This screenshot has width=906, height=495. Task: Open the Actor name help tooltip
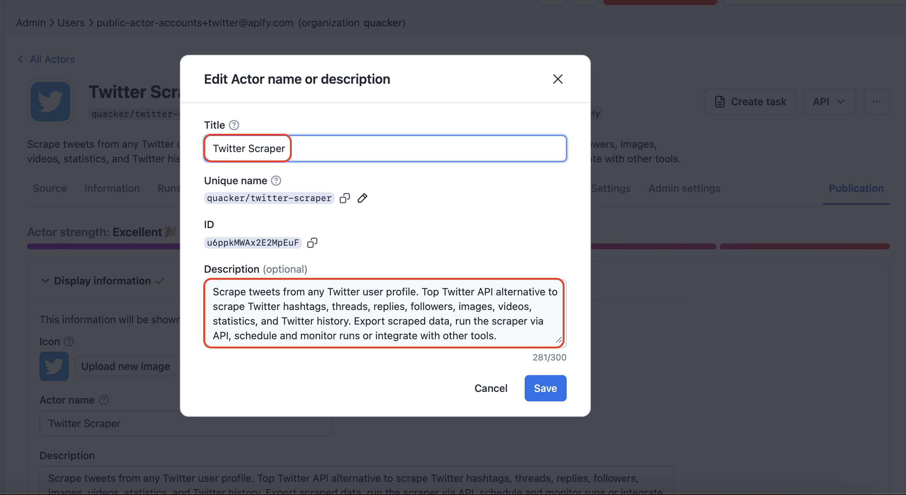[103, 400]
